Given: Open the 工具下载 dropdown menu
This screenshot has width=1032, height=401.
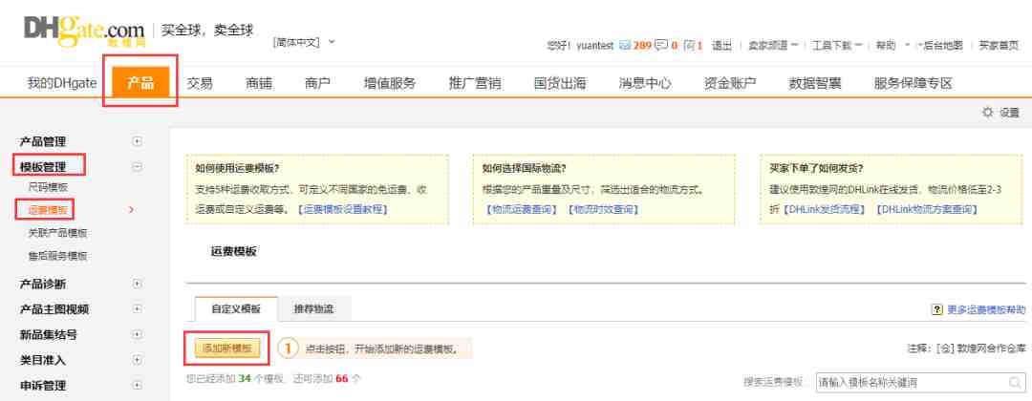Looking at the screenshot, I should [x=836, y=46].
